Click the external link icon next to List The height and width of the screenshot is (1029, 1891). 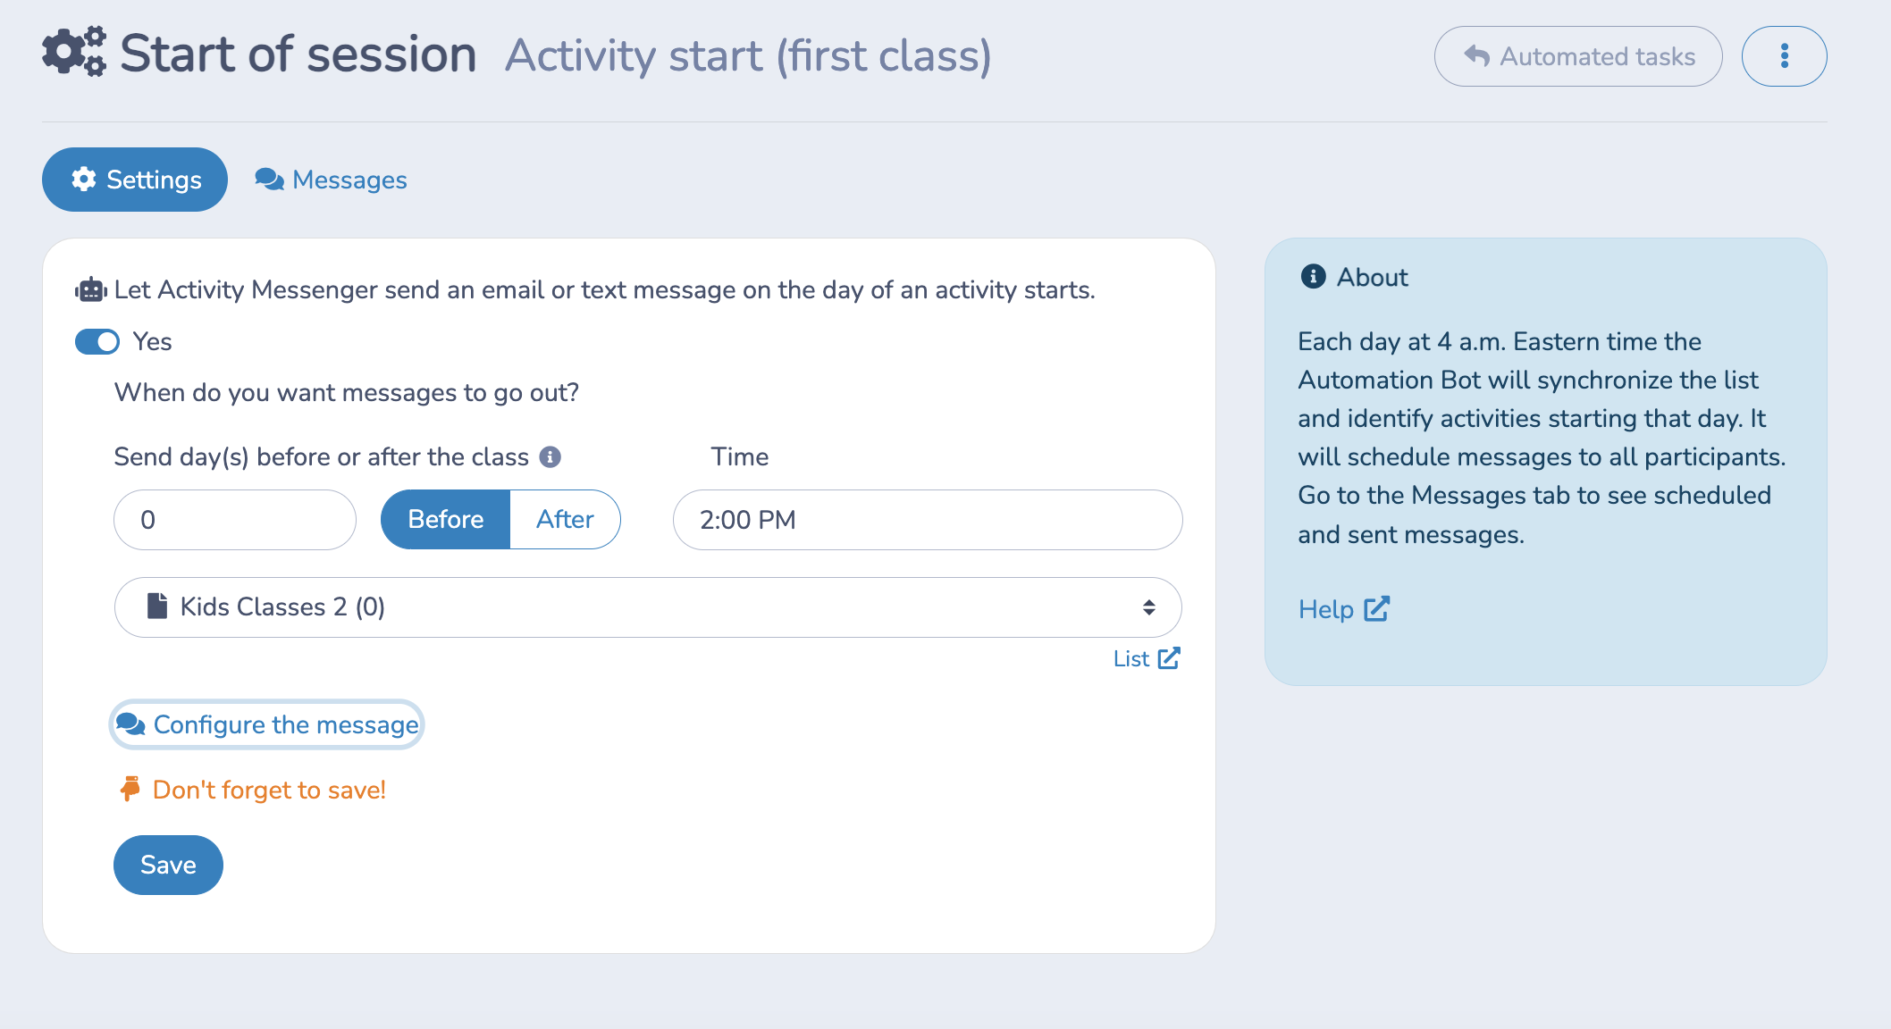pos(1169,658)
